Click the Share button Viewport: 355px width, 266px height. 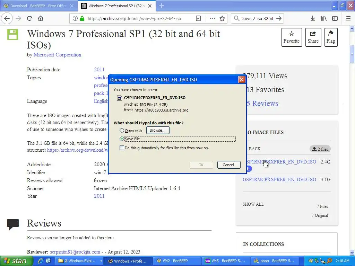(313, 37)
